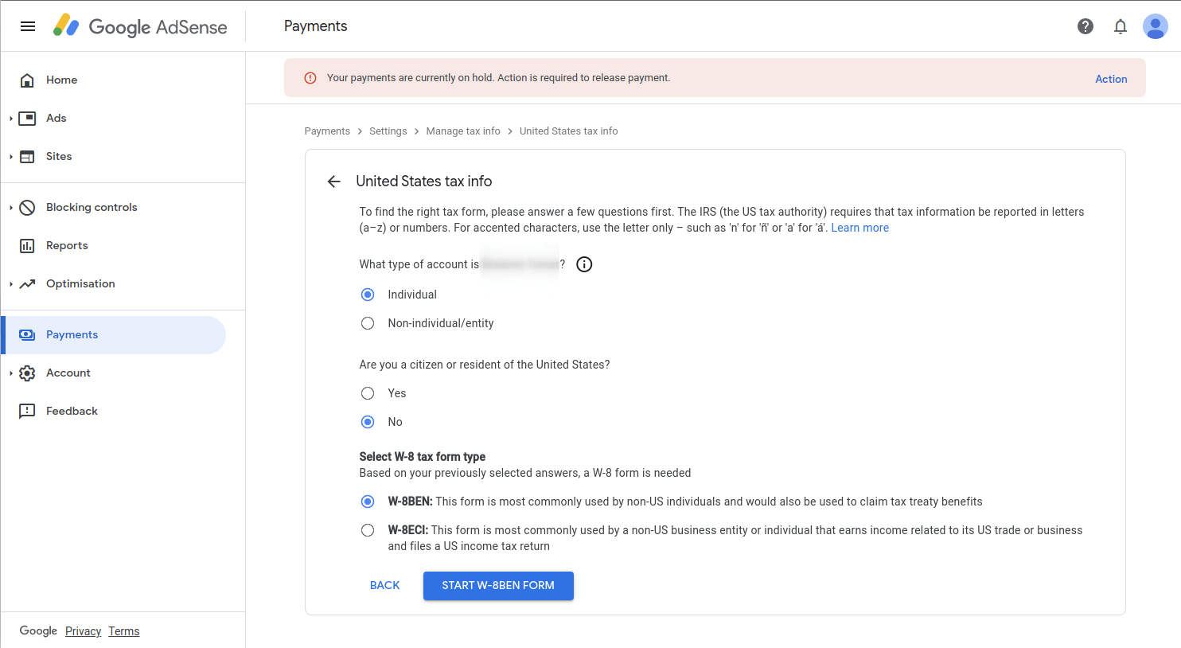Click the Learn more link

(859, 228)
